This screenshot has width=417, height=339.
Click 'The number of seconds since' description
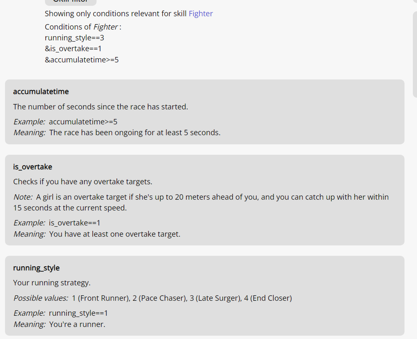click(x=101, y=106)
